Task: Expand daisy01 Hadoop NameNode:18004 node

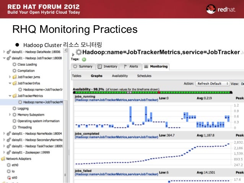Action: (4, 133)
